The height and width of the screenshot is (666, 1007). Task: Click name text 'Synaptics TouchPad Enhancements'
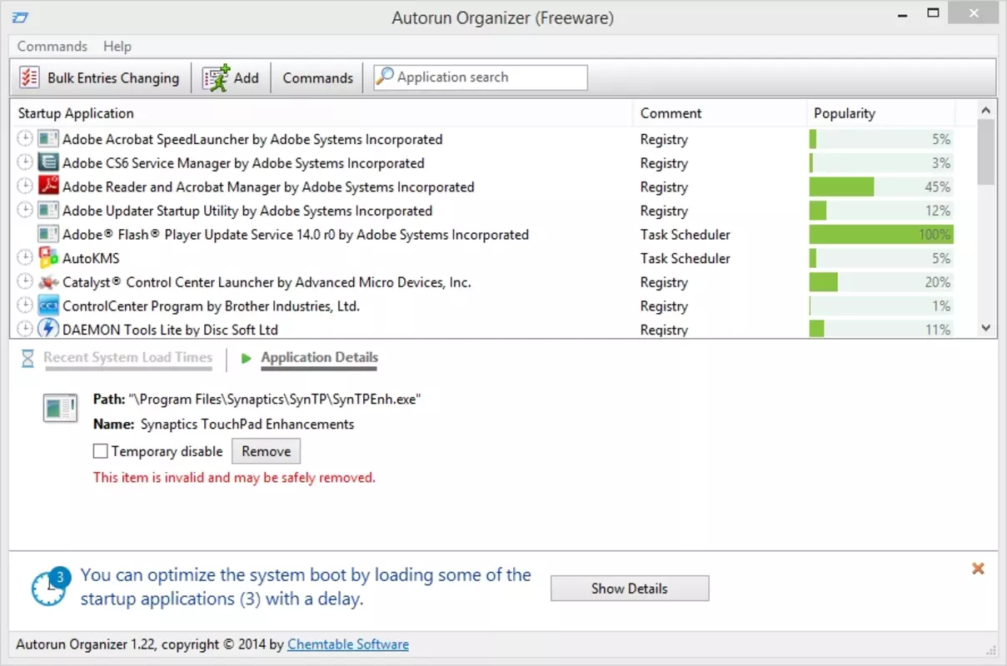tap(247, 424)
